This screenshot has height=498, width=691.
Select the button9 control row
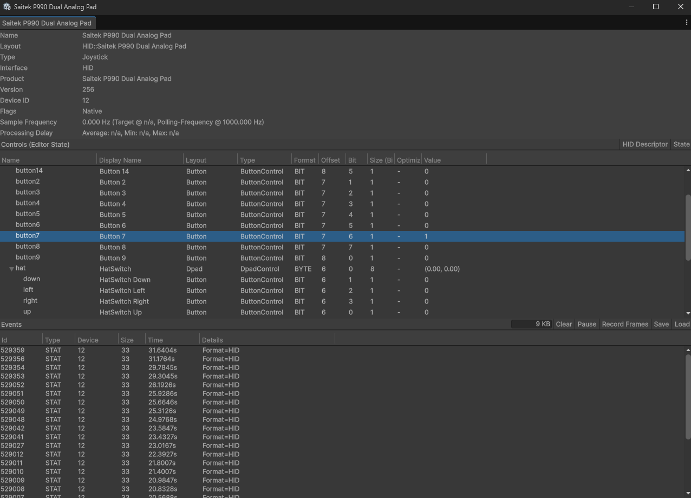pos(342,258)
